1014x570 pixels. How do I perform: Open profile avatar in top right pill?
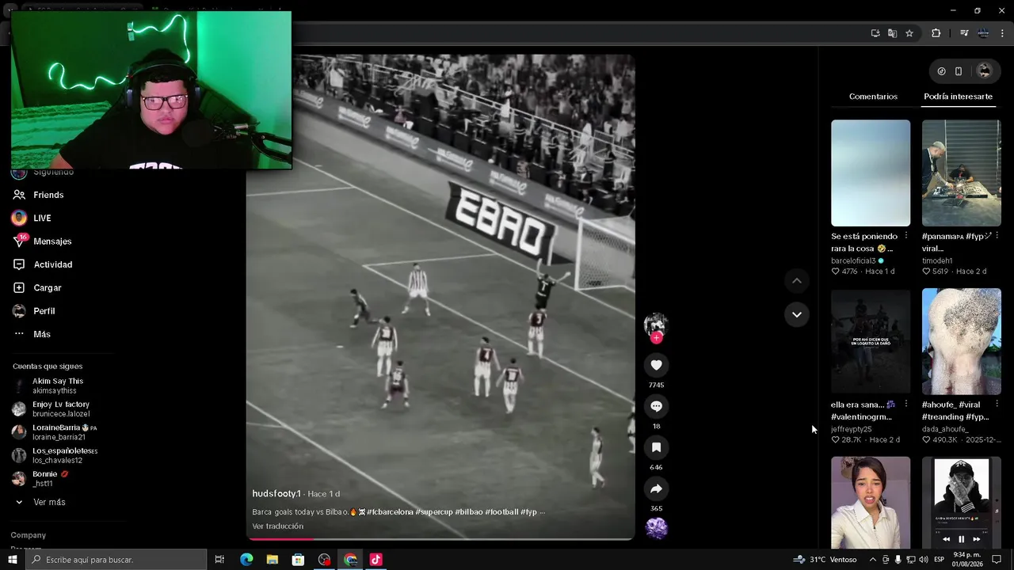[985, 71]
